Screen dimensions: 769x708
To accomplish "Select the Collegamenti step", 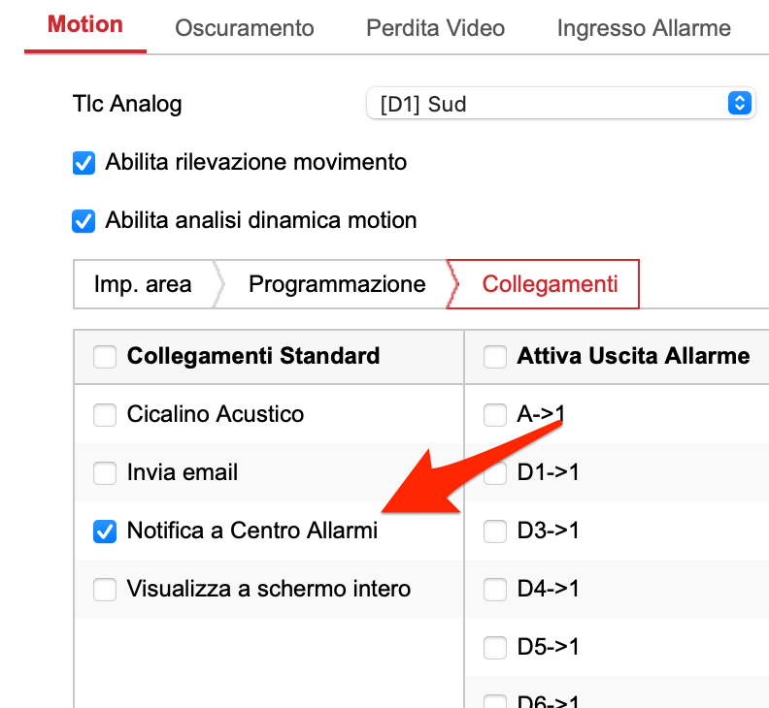I will 549,284.
